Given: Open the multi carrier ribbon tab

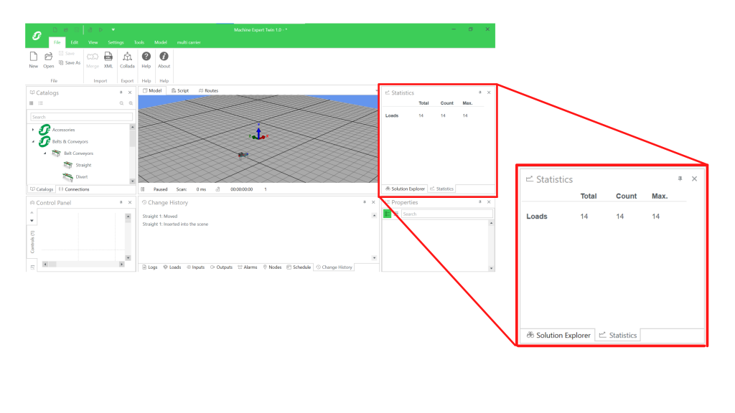Looking at the screenshot, I should point(189,42).
